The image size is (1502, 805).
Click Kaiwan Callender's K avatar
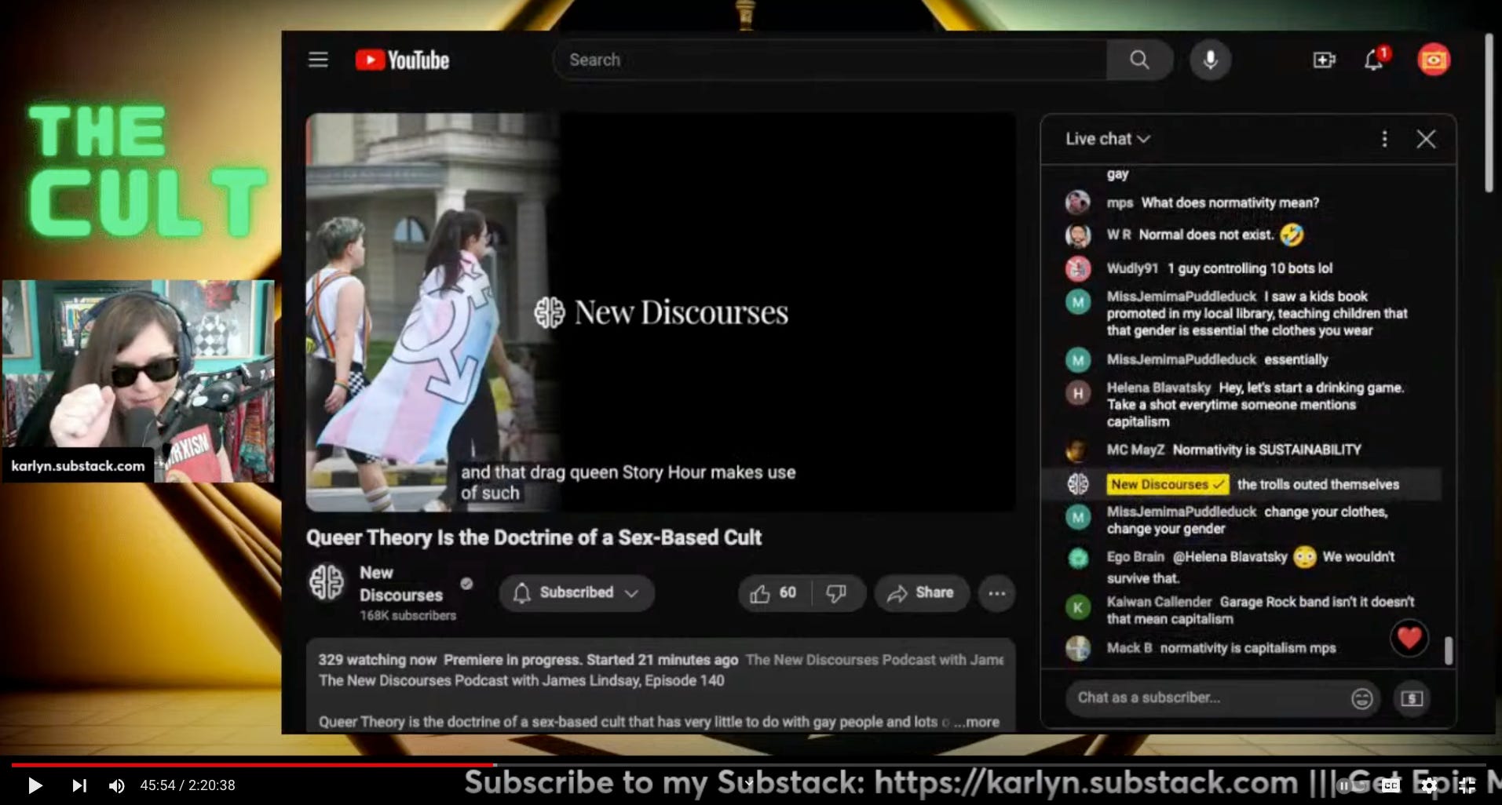point(1078,607)
